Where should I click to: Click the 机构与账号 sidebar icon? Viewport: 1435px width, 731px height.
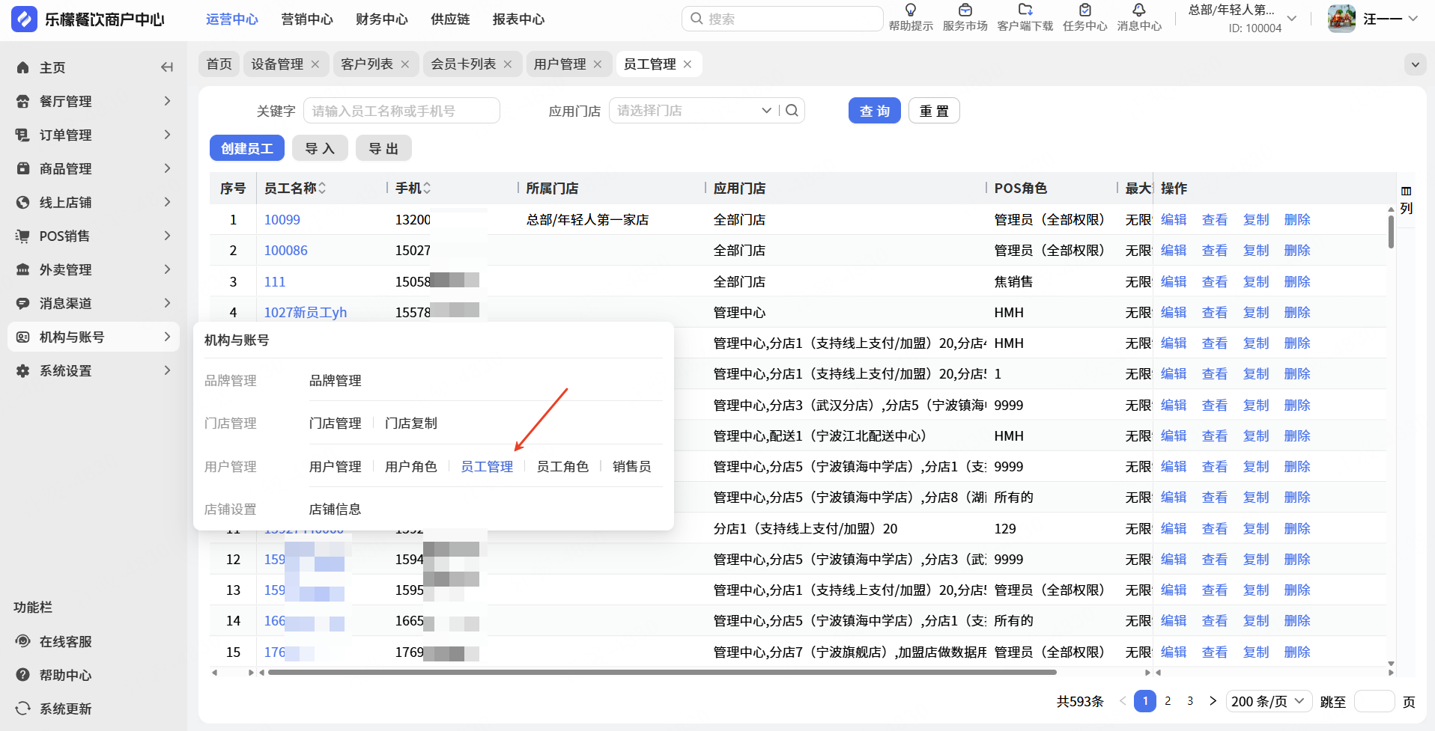click(x=23, y=337)
